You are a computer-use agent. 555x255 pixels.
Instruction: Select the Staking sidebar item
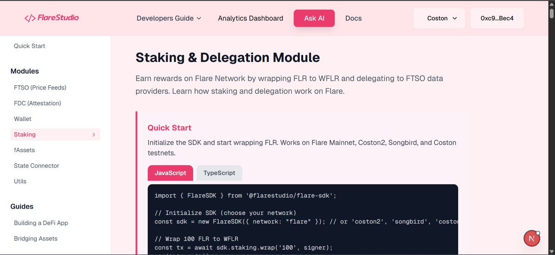(x=55, y=134)
